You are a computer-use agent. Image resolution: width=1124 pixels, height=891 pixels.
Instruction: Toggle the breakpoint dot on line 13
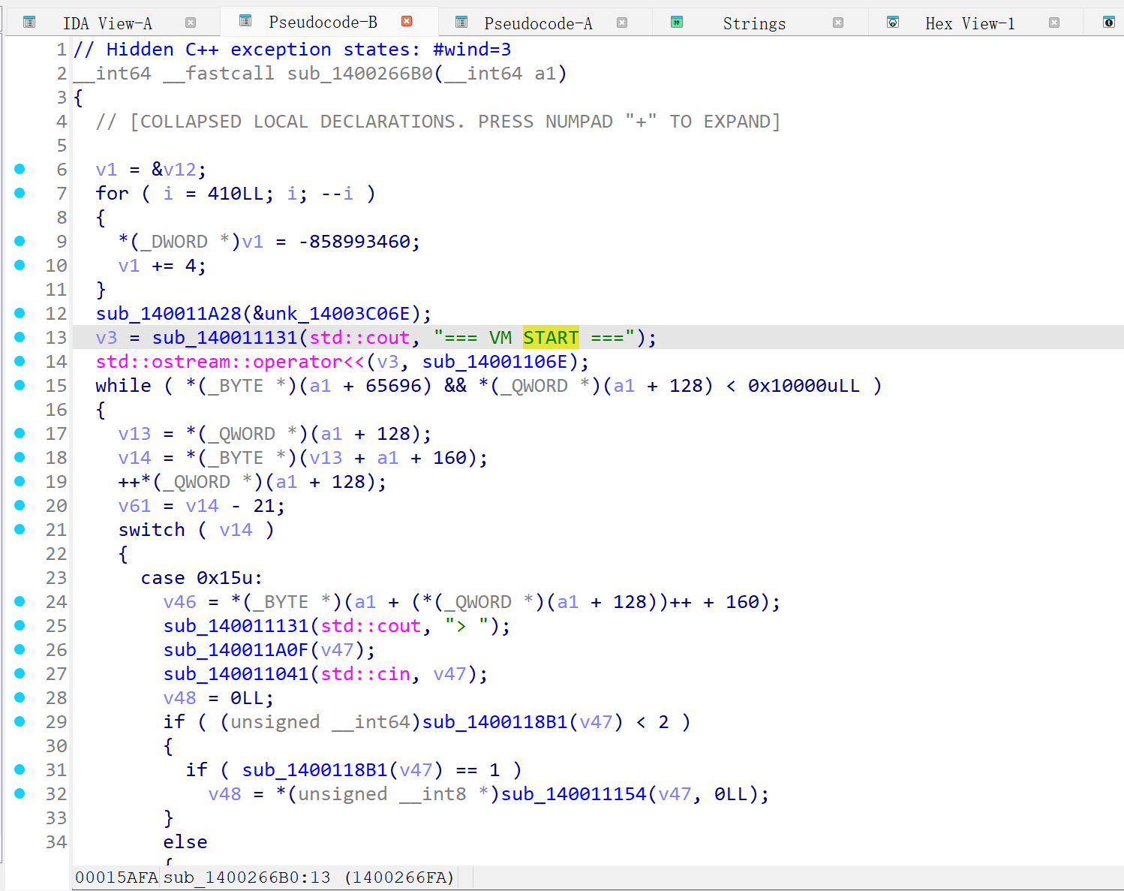[x=20, y=337]
